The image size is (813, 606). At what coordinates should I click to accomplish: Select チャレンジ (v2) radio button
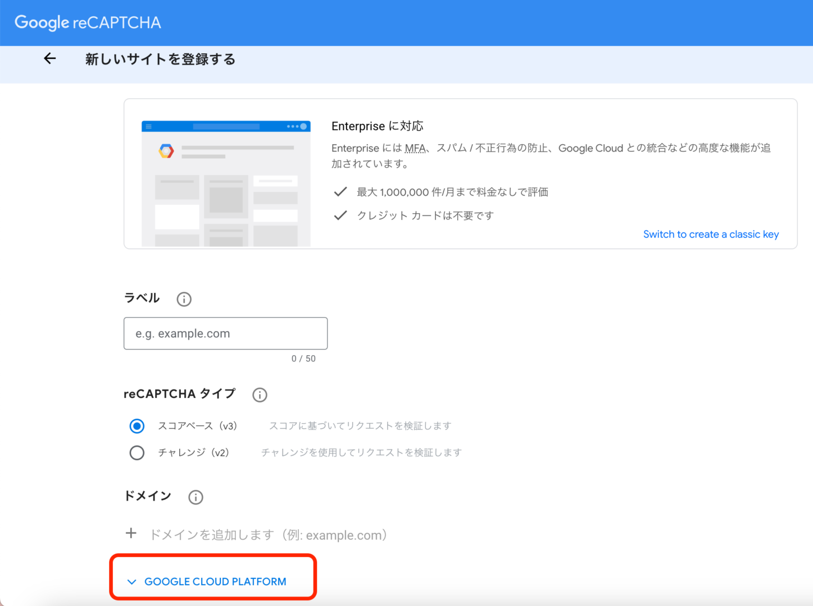click(x=137, y=452)
